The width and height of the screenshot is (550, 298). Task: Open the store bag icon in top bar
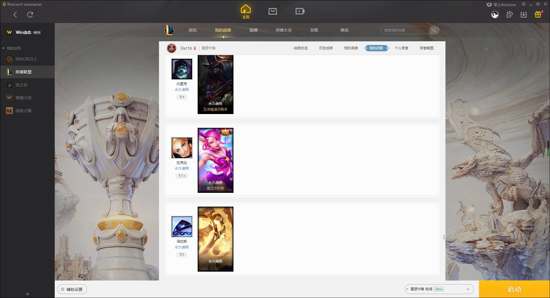click(273, 11)
